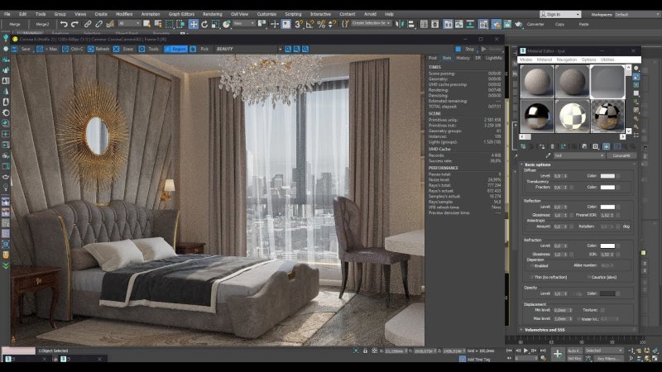Open the Rendering menu

213,14
